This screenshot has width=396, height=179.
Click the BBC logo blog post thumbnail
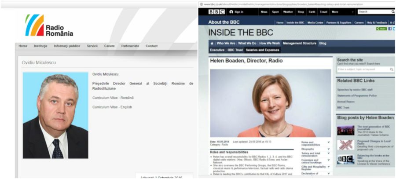345,159
